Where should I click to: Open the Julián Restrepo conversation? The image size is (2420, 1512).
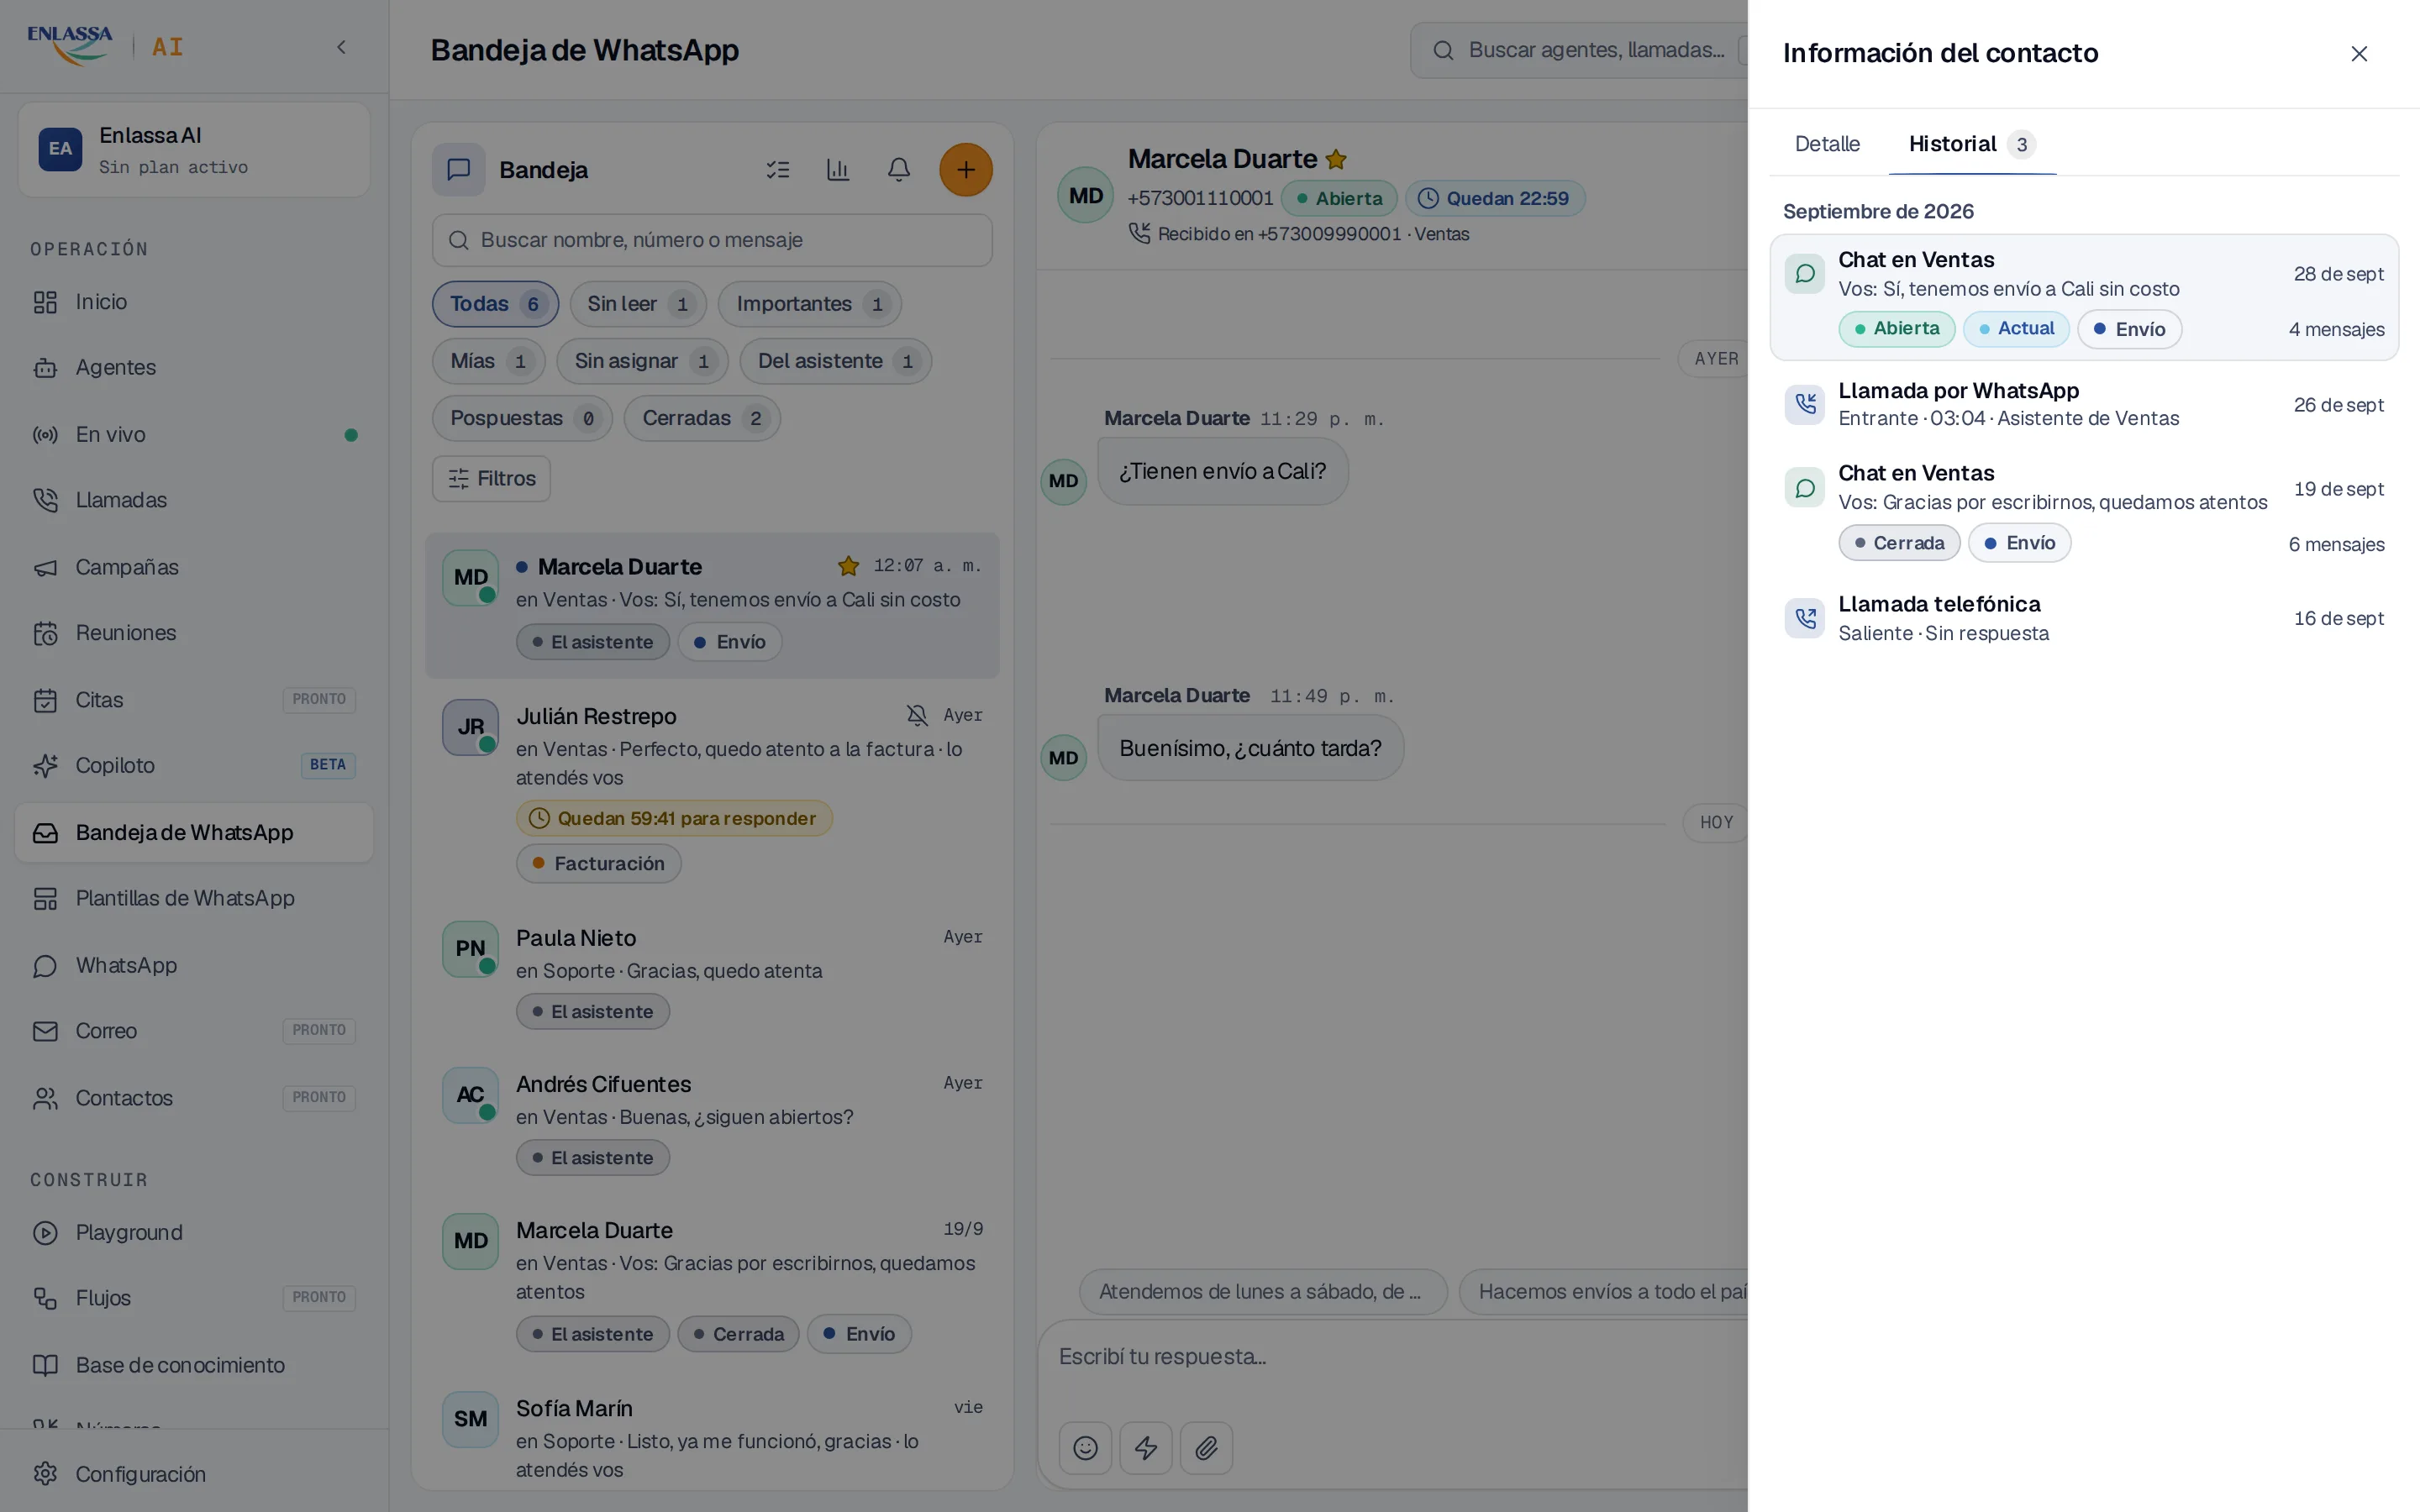tap(712, 791)
